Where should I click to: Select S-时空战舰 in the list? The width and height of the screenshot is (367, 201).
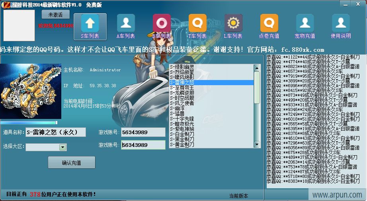tap(212, 98)
